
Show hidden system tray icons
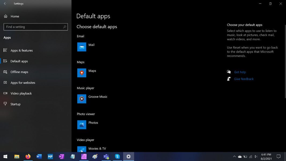(234, 156)
